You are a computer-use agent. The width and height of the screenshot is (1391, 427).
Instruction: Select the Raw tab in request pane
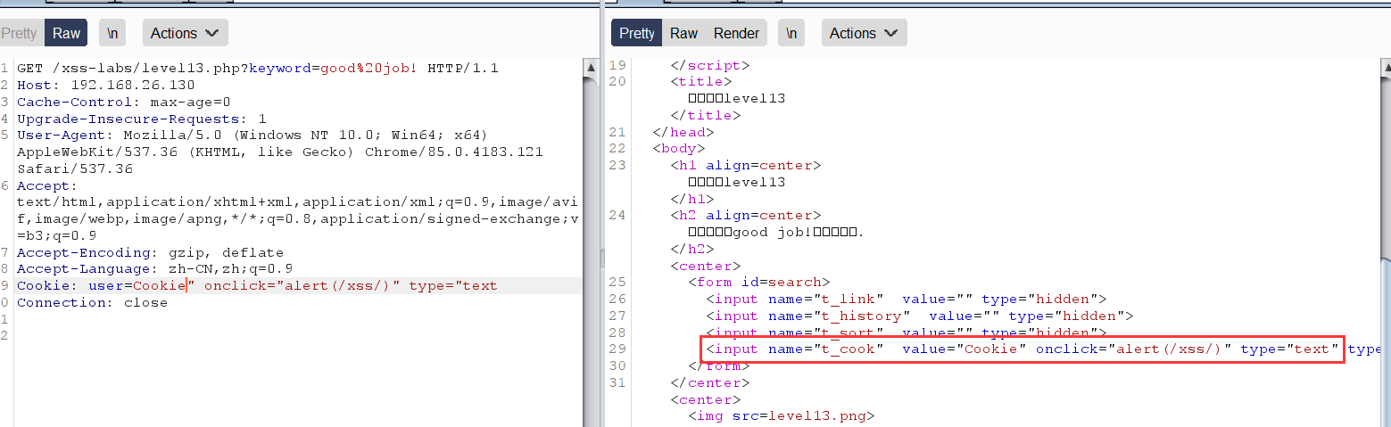66,33
